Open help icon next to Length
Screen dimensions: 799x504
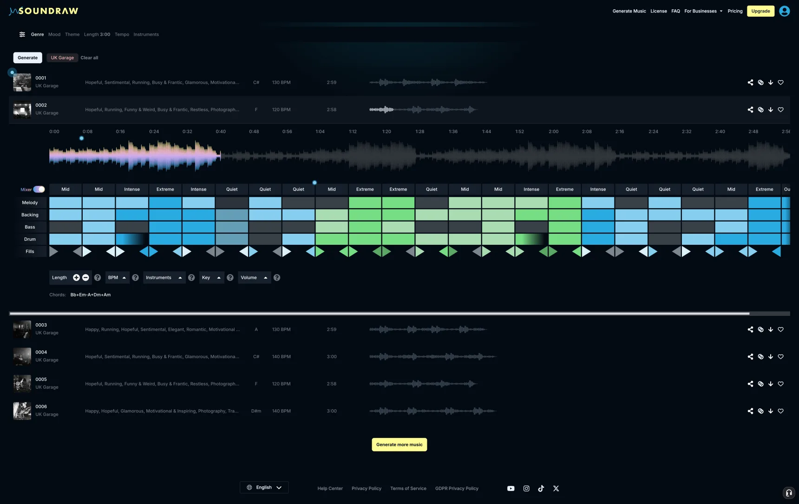[x=98, y=278]
